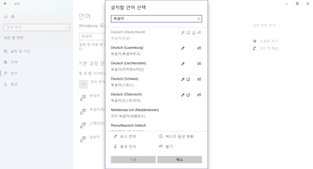Select 스페인어 in preferred languages list
The height and width of the screenshot is (169, 313).
tap(92, 125)
